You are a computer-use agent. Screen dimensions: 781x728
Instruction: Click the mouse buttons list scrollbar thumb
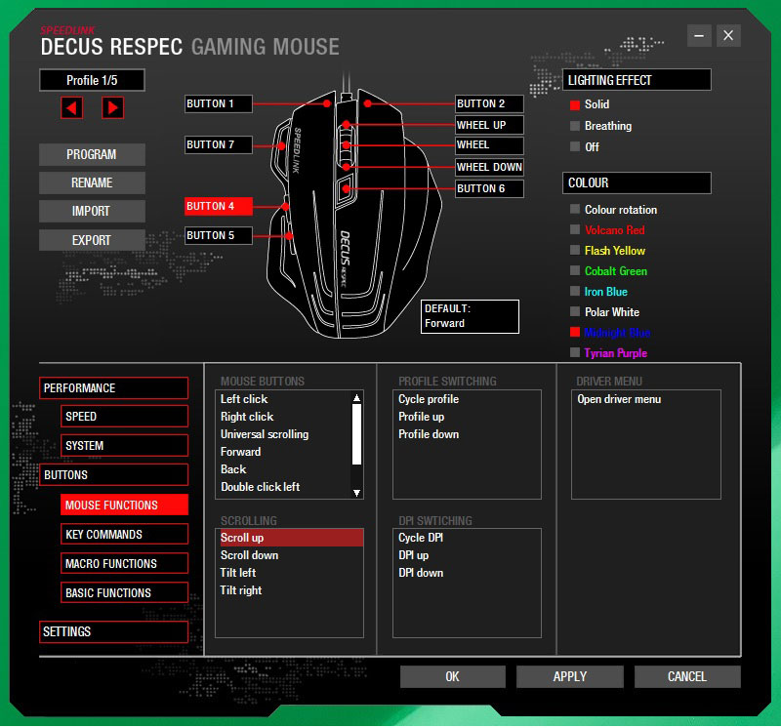[356, 434]
